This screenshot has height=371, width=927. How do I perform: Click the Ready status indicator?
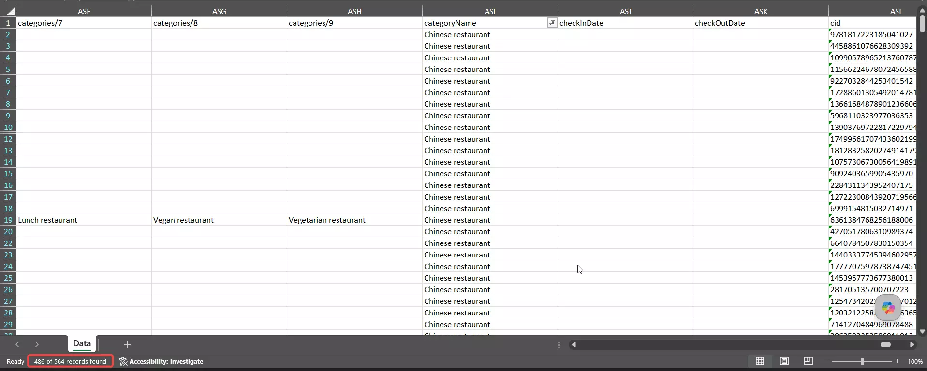[x=15, y=361]
